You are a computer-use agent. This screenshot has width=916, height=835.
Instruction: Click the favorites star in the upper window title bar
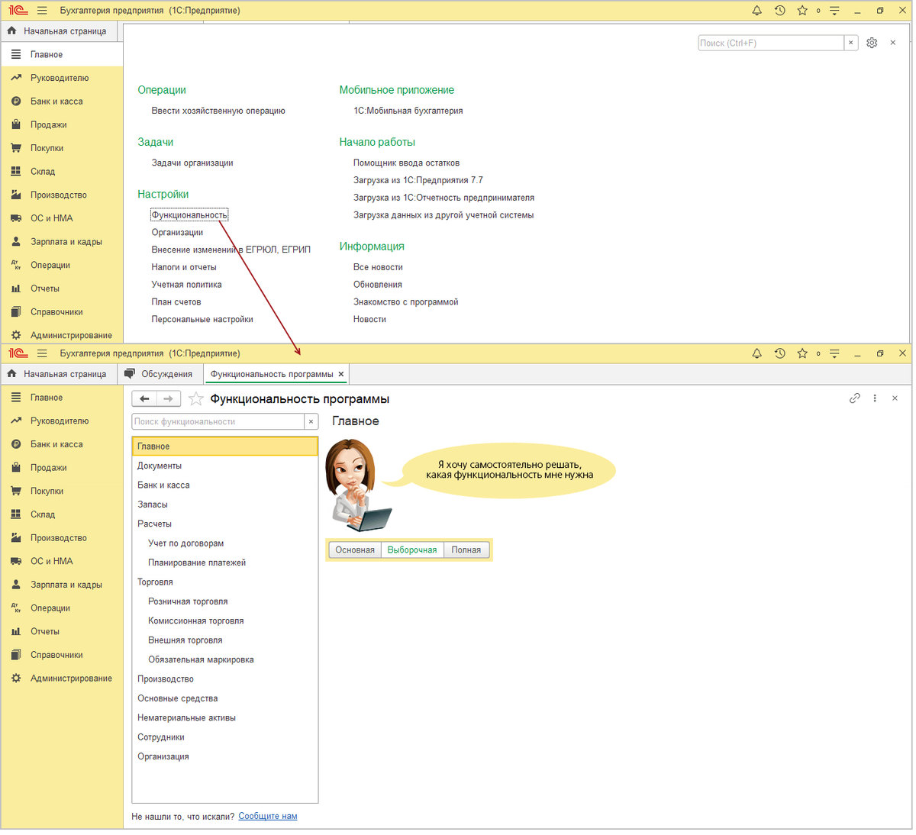click(802, 11)
